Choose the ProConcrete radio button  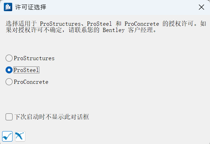(x=9, y=82)
